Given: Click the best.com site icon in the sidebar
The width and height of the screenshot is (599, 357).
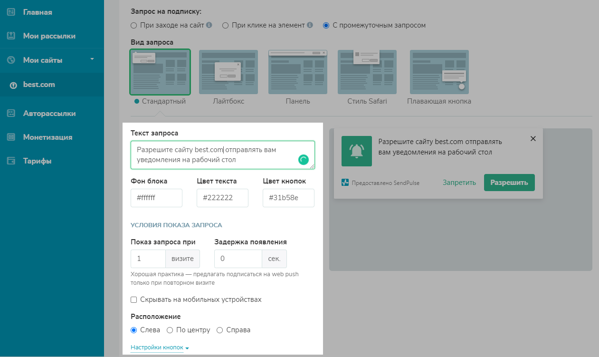Looking at the screenshot, I should tap(13, 85).
